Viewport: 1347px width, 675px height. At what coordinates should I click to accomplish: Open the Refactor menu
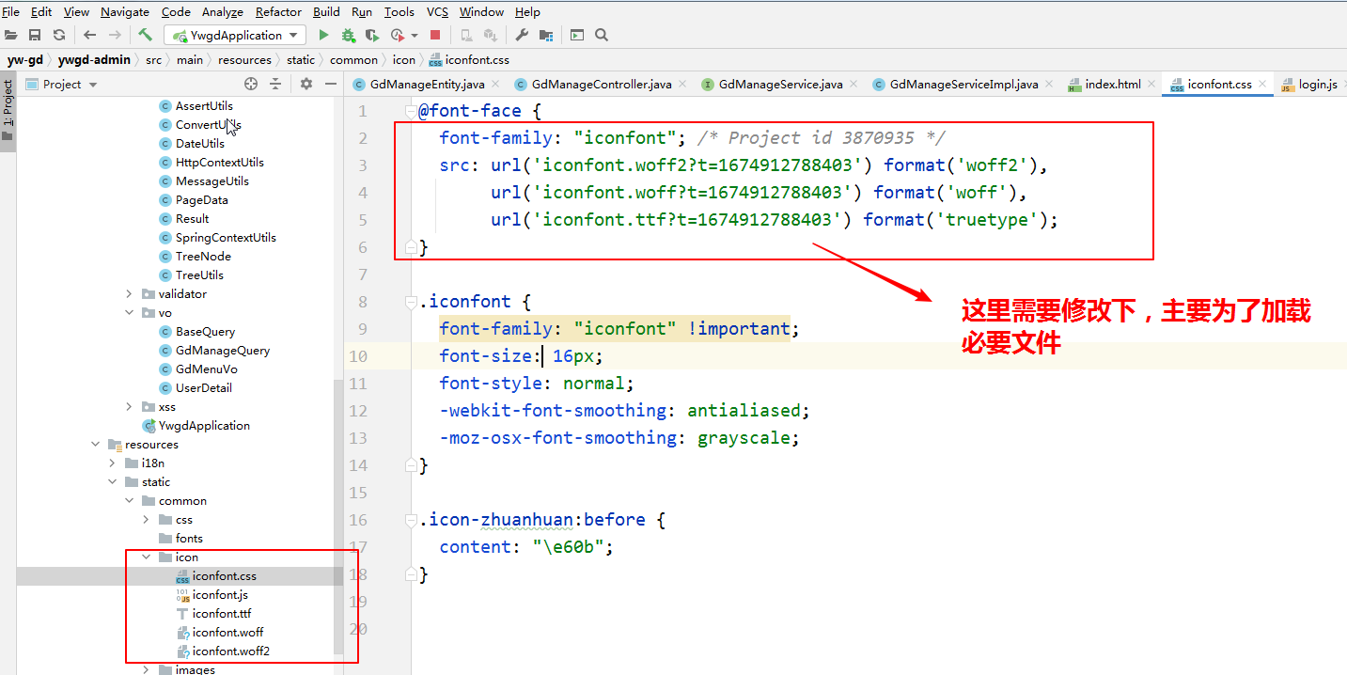coord(278,12)
